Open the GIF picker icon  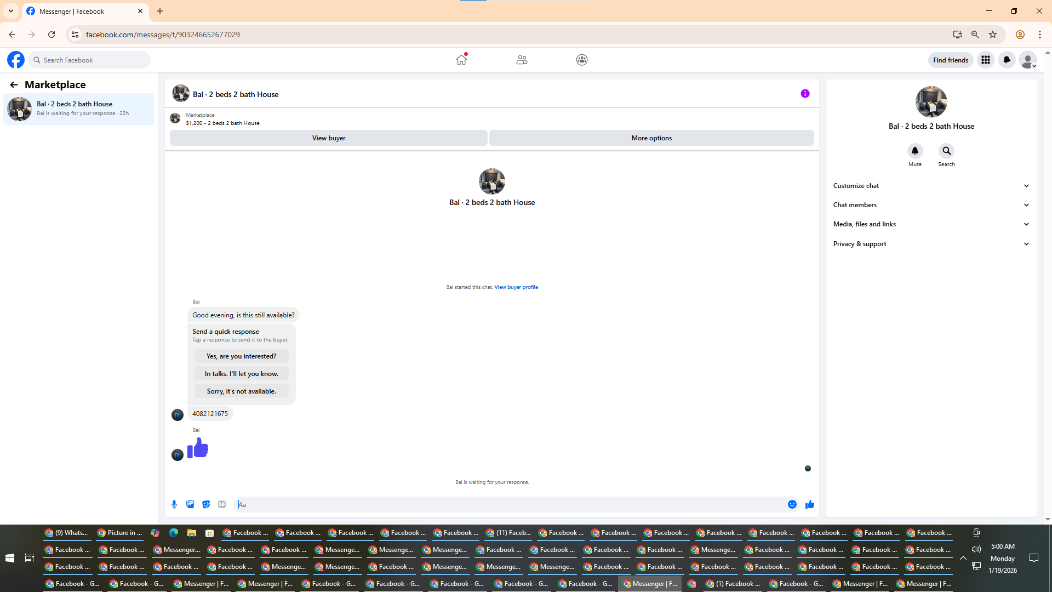click(222, 504)
